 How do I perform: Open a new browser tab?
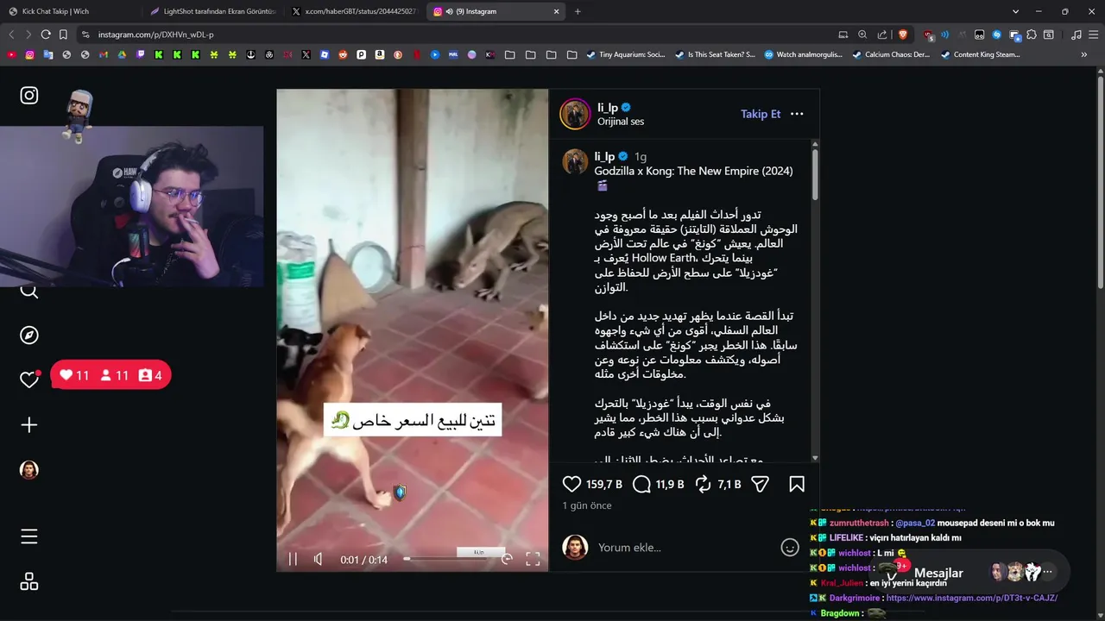click(578, 11)
